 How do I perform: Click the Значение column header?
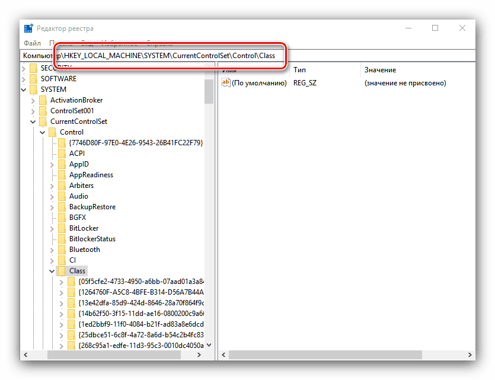tap(418, 70)
